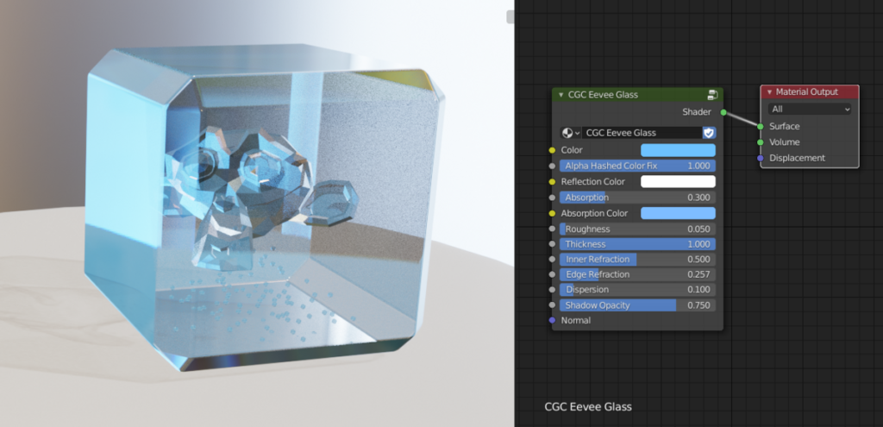Screen dimensions: 883x427
Task: Open the Material Output target dropdown showing All
Action: 810,110
